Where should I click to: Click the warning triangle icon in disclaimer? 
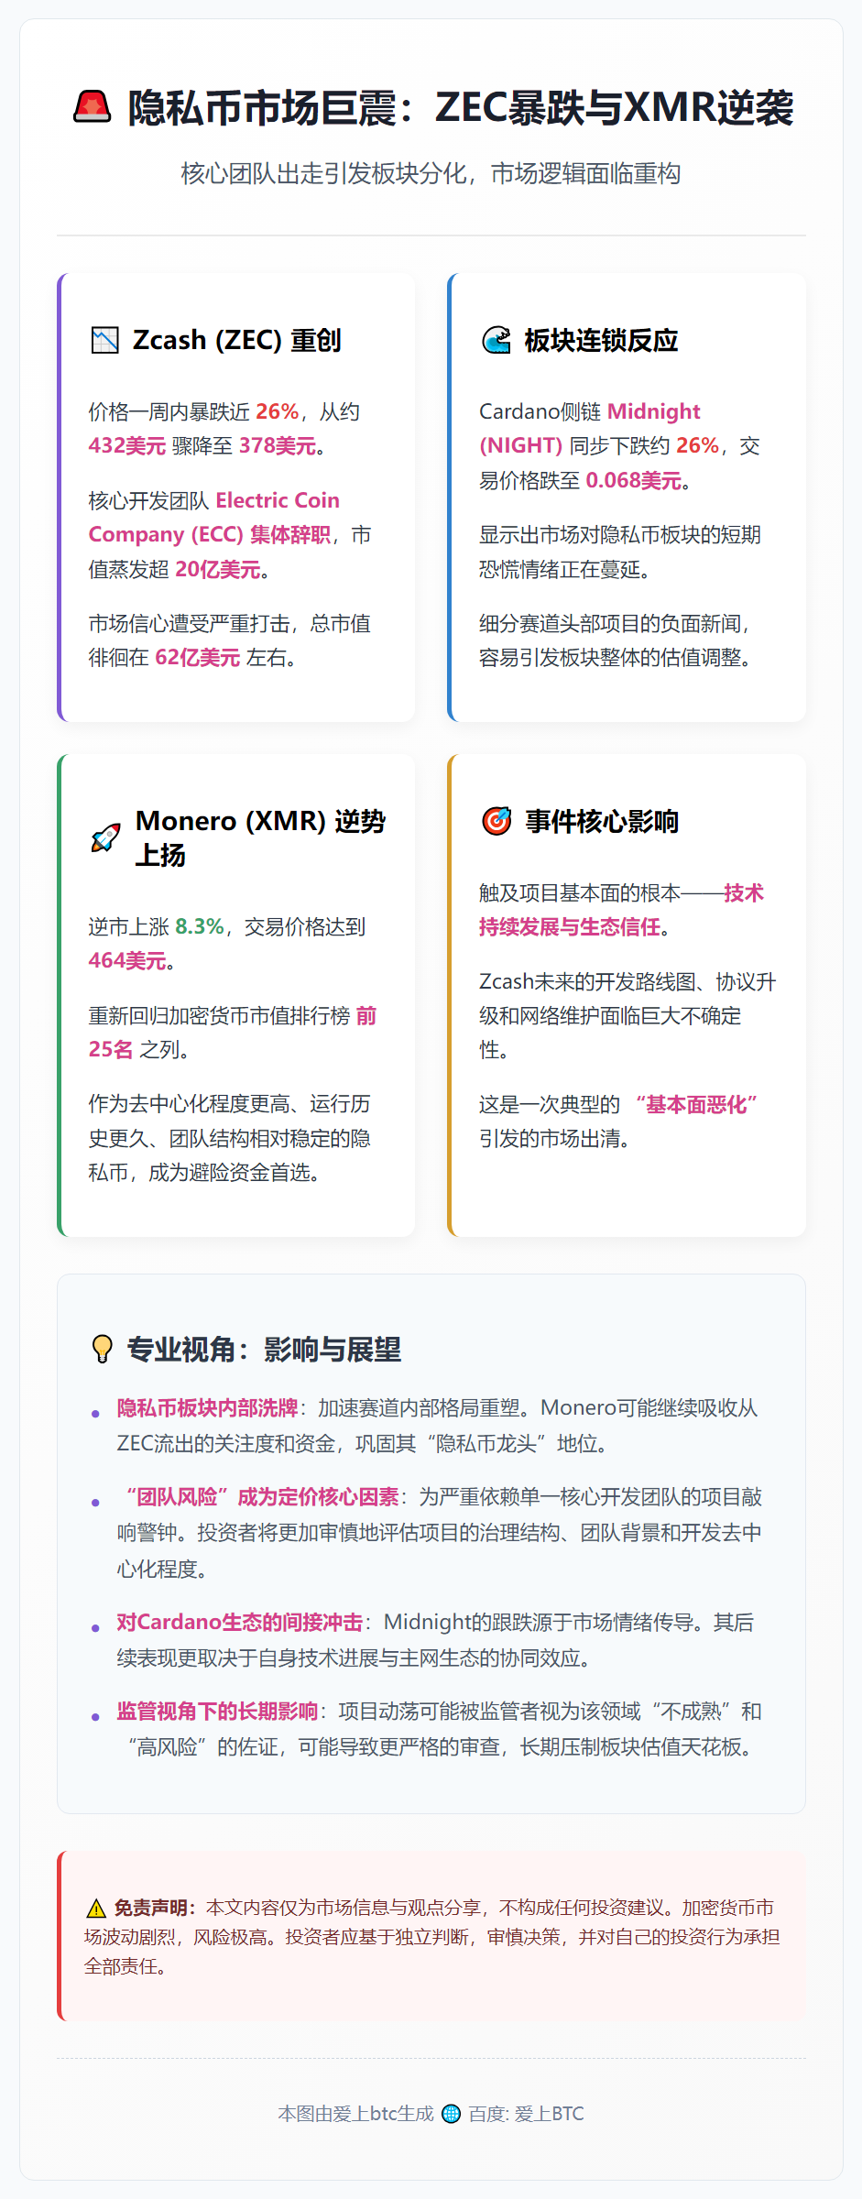96,1909
